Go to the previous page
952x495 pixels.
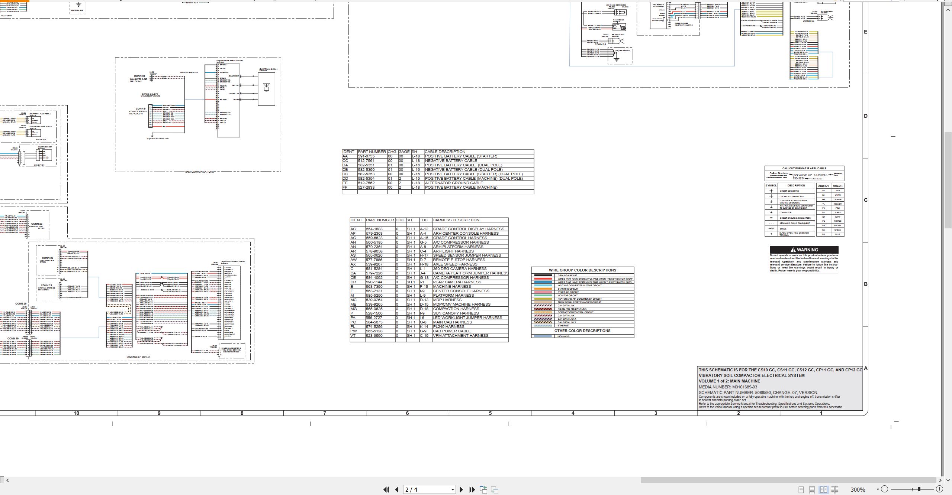click(397, 490)
